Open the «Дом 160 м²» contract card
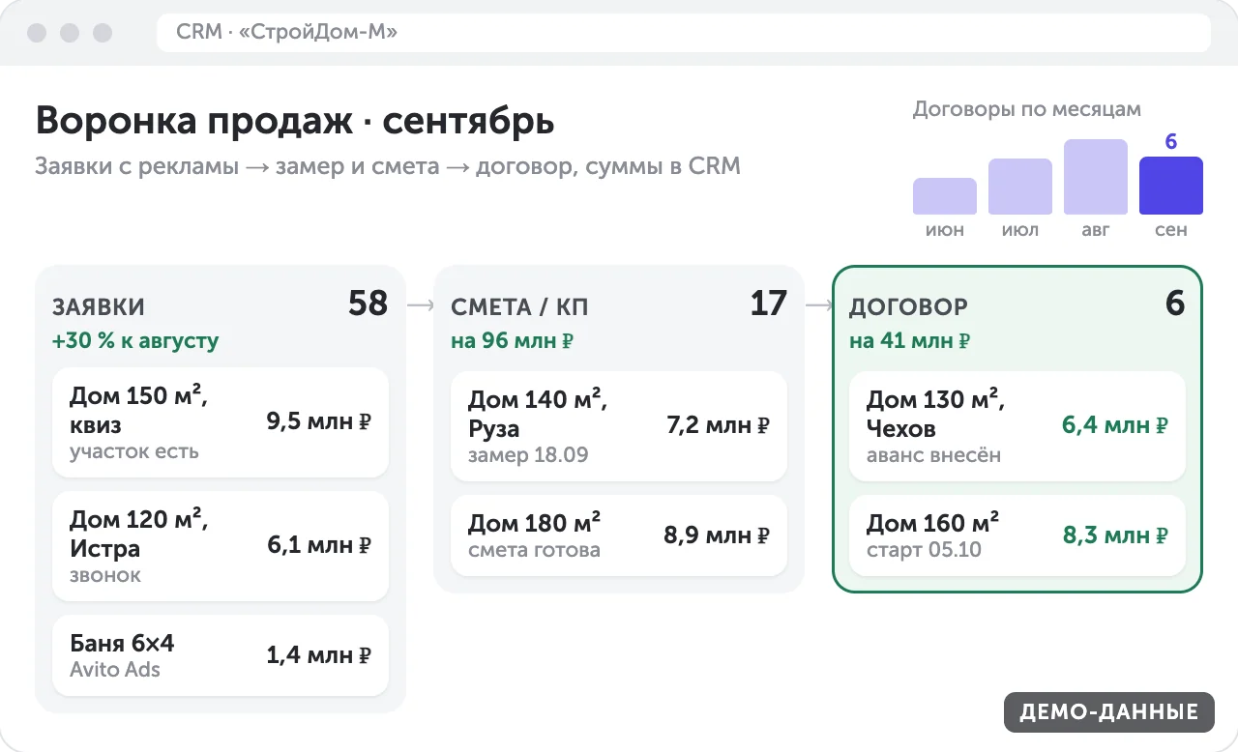This screenshot has width=1238, height=752. 1017,535
